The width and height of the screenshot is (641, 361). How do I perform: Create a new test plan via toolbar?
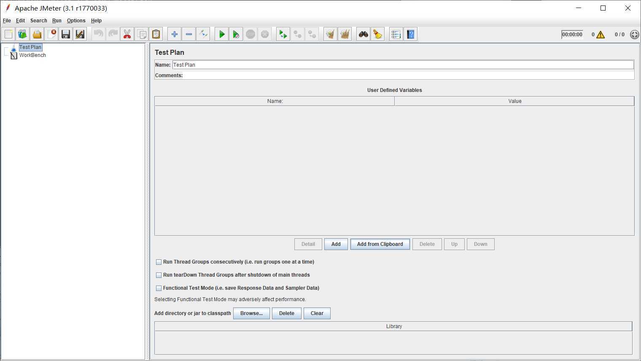(8, 34)
